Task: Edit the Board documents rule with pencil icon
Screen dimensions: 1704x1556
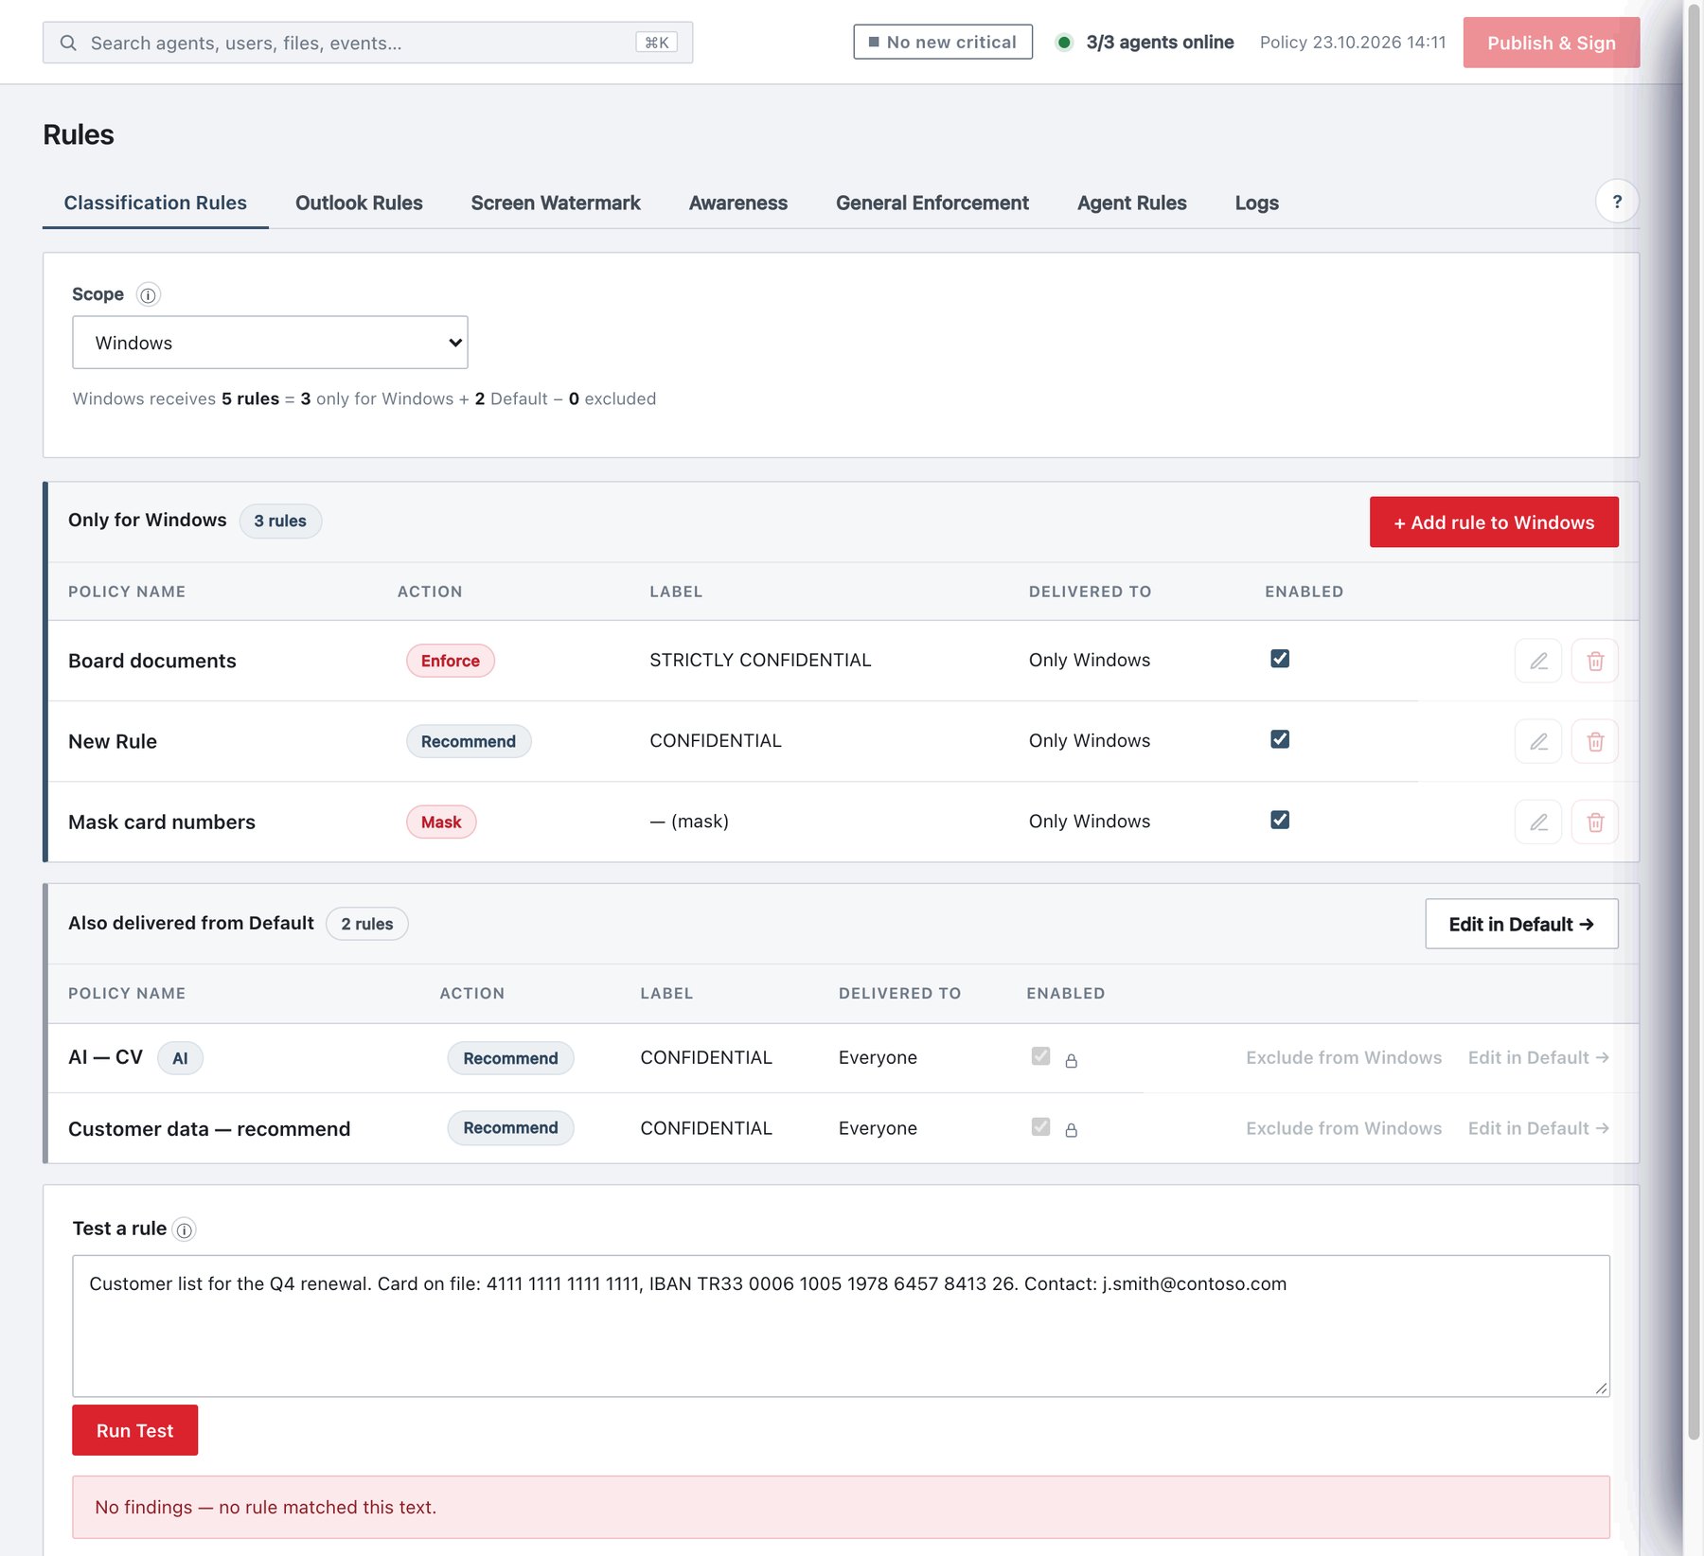Action: [1538, 661]
